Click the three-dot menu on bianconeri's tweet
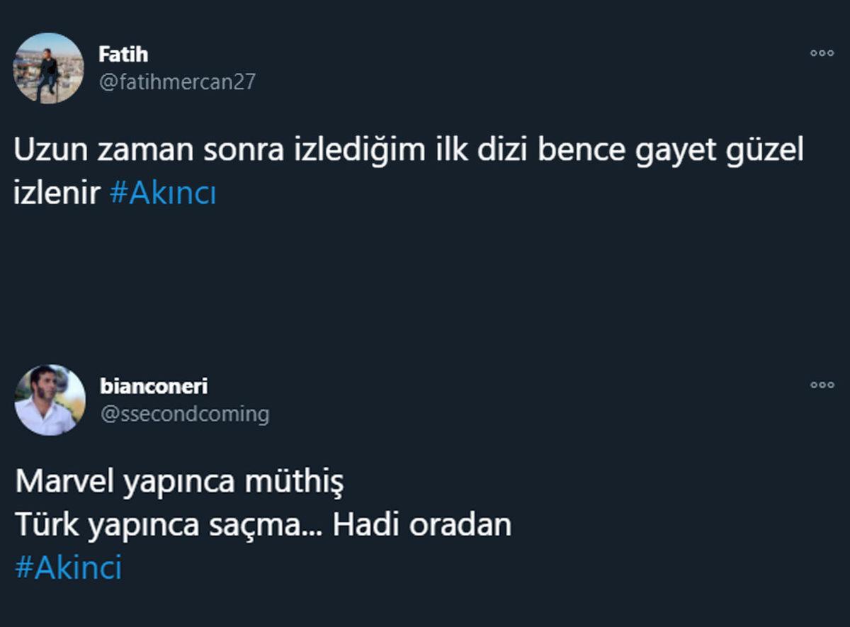Image resolution: width=850 pixels, height=627 pixels. 822,385
